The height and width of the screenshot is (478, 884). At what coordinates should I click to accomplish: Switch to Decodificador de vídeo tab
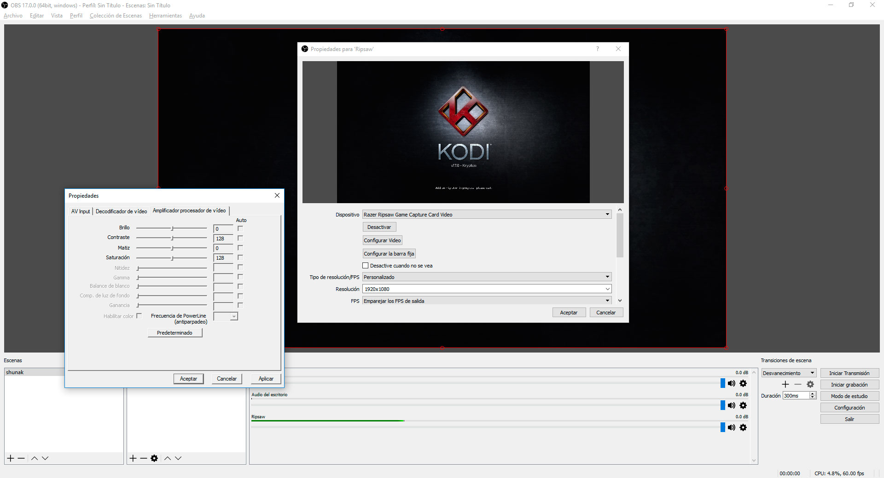pos(121,211)
